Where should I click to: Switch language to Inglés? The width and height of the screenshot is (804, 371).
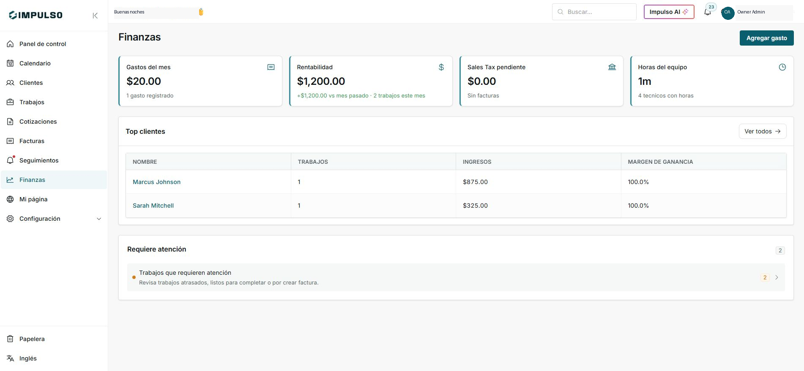[x=54, y=358]
